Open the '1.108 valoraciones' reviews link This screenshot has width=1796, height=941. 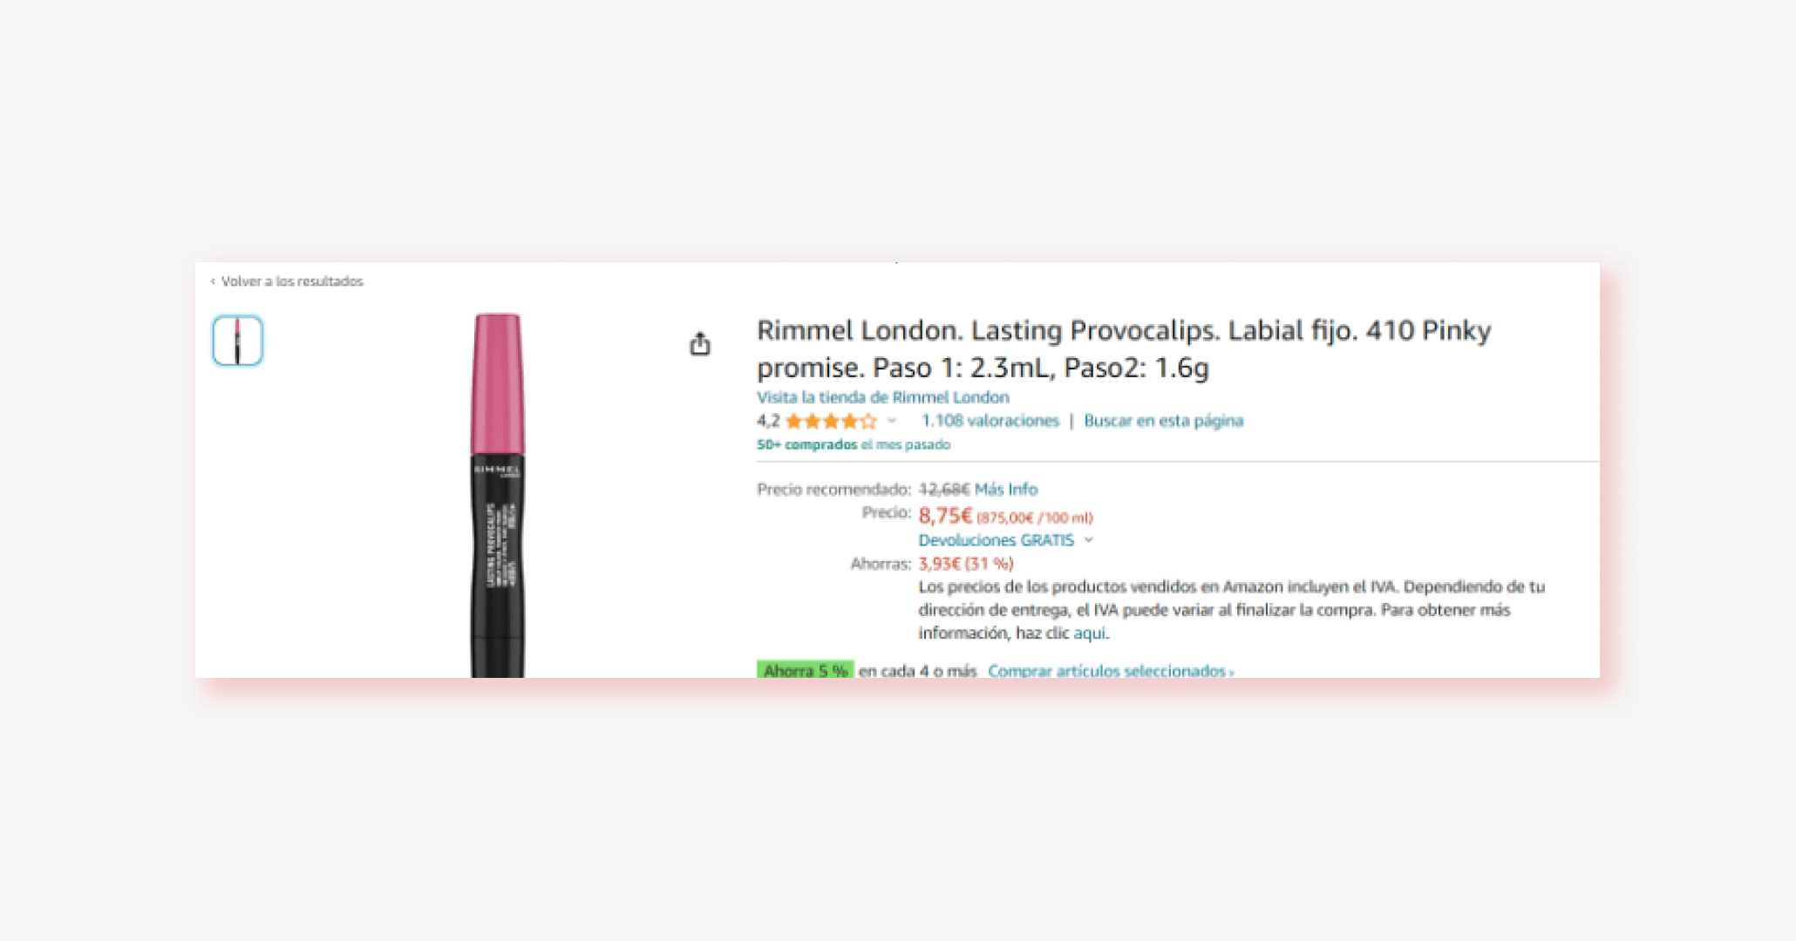click(x=990, y=421)
